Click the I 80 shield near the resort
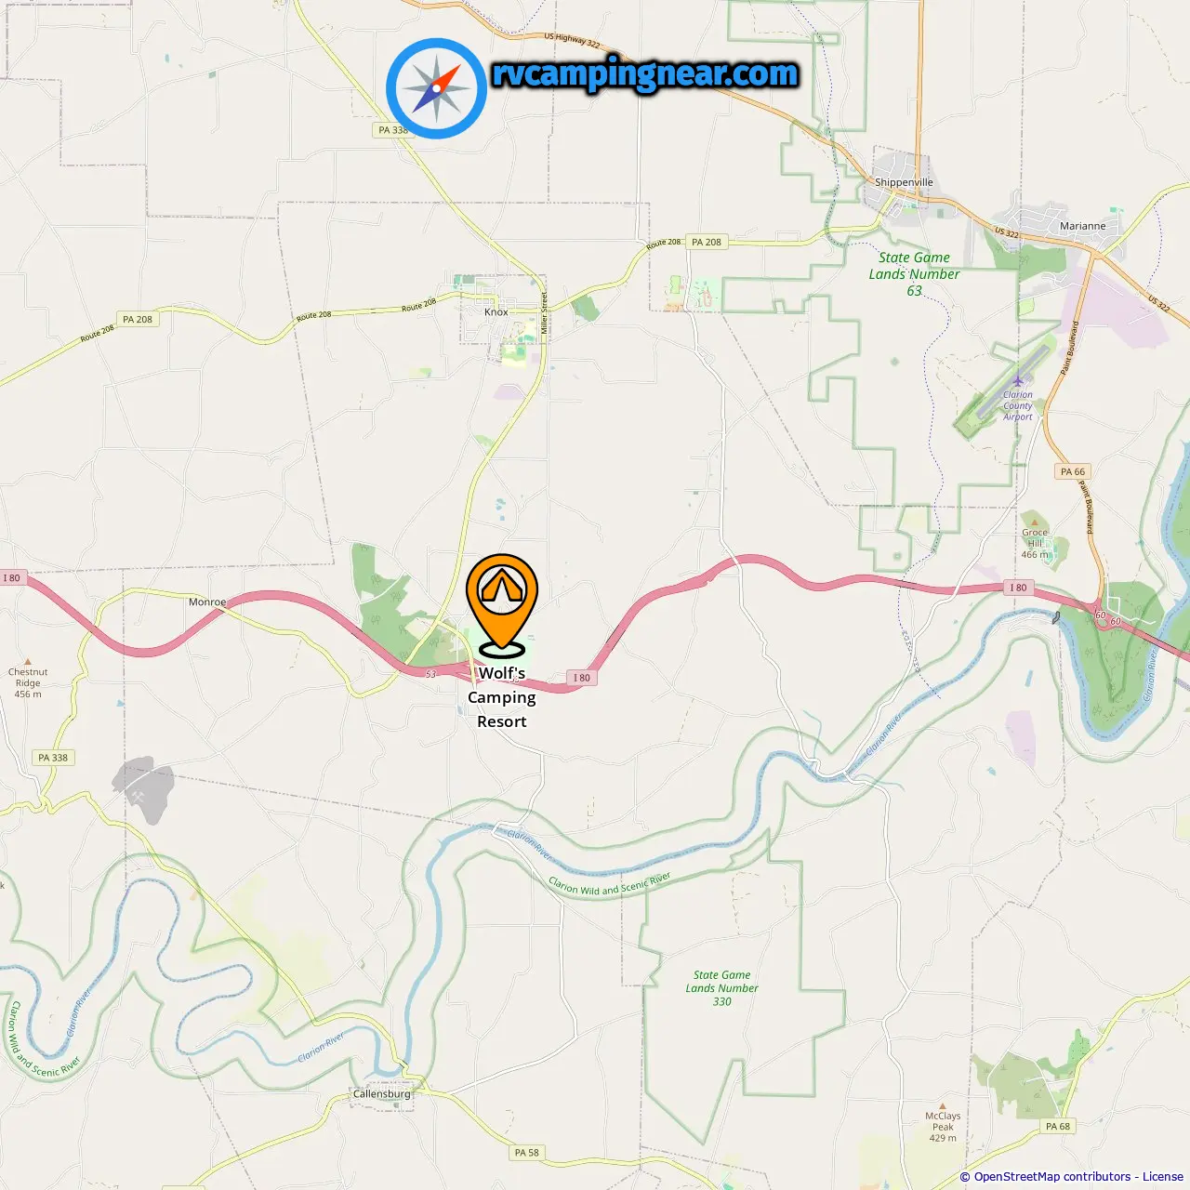The width and height of the screenshot is (1190, 1190). click(x=581, y=678)
